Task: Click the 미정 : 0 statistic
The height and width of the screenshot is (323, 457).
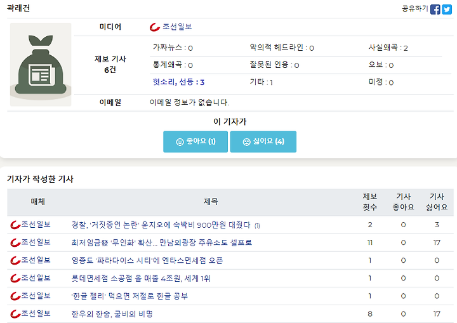Action: 381,82
